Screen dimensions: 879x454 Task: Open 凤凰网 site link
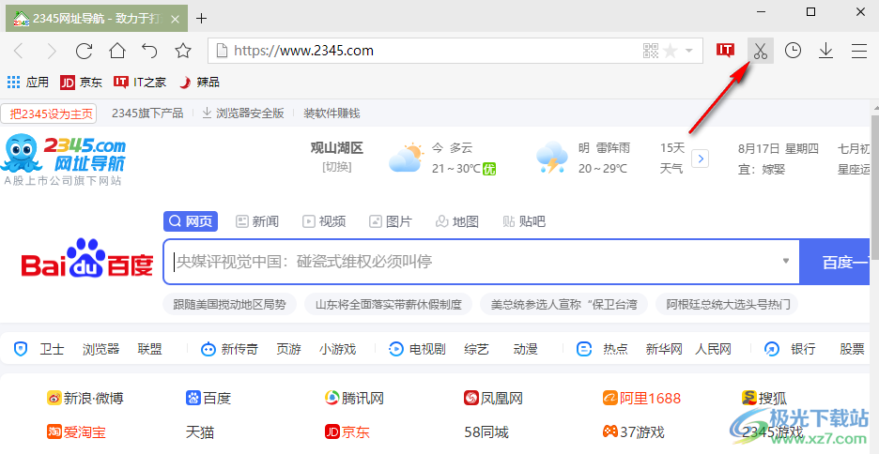[493, 398]
